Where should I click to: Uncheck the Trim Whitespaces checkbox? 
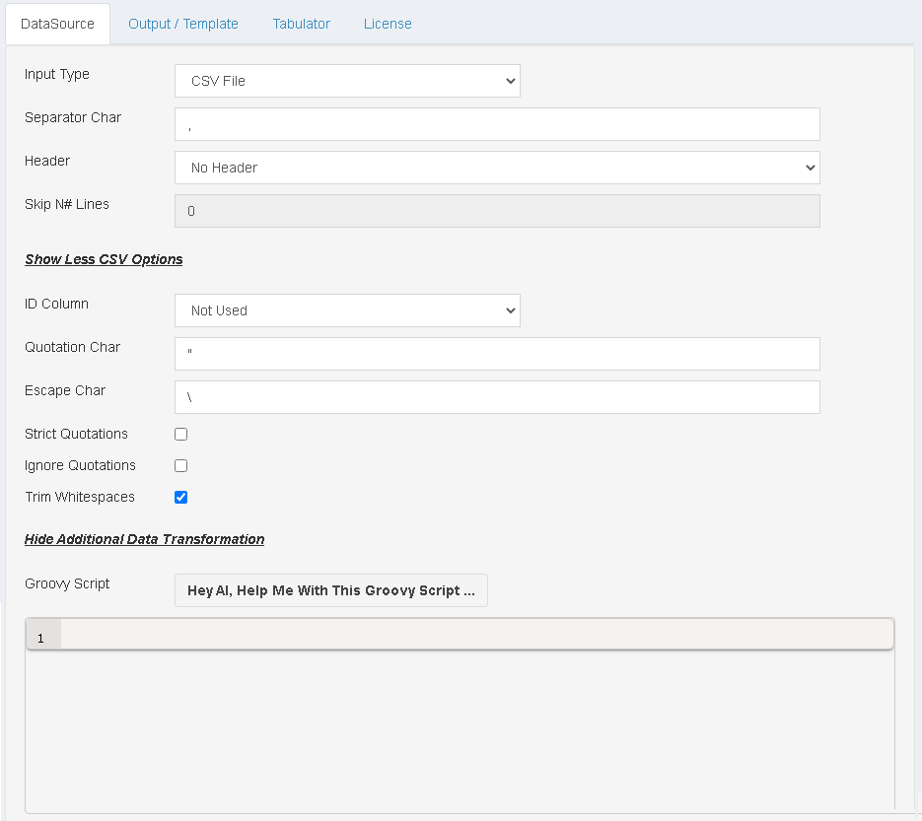(x=181, y=497)
